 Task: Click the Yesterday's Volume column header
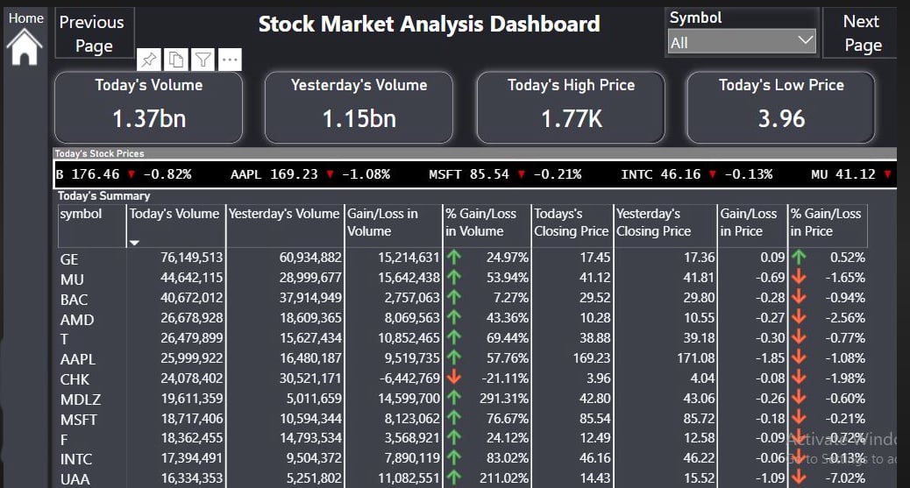(x=283, y=214)
